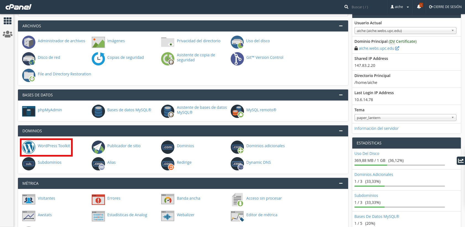Viewport: 465px width, 227px height.
Task: Open Git Version Control icon
Action: coord(237,59)
